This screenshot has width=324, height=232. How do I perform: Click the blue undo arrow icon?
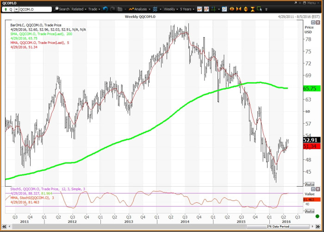[x=105, y=9]
